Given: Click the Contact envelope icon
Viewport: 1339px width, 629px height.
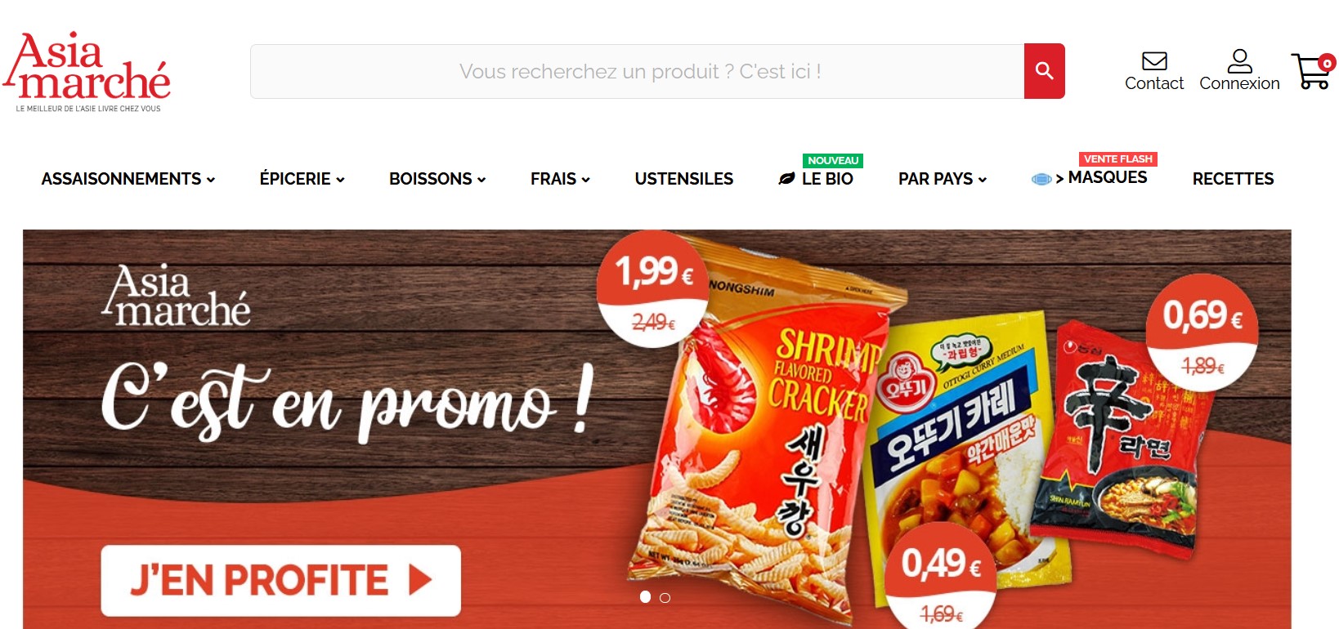Looking at the screenshot, I should click(1154, 61).
